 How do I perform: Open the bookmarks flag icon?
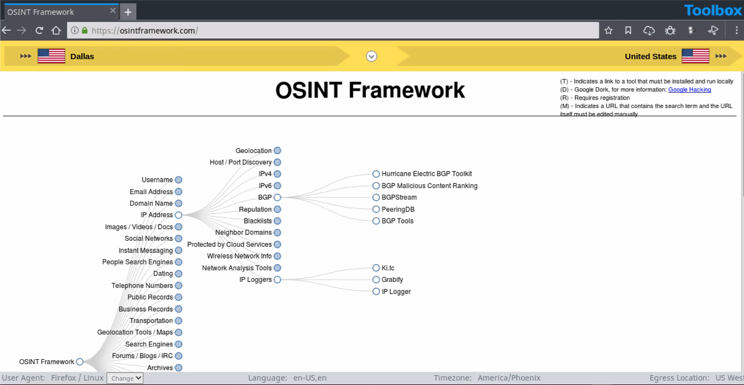point(628,30)
